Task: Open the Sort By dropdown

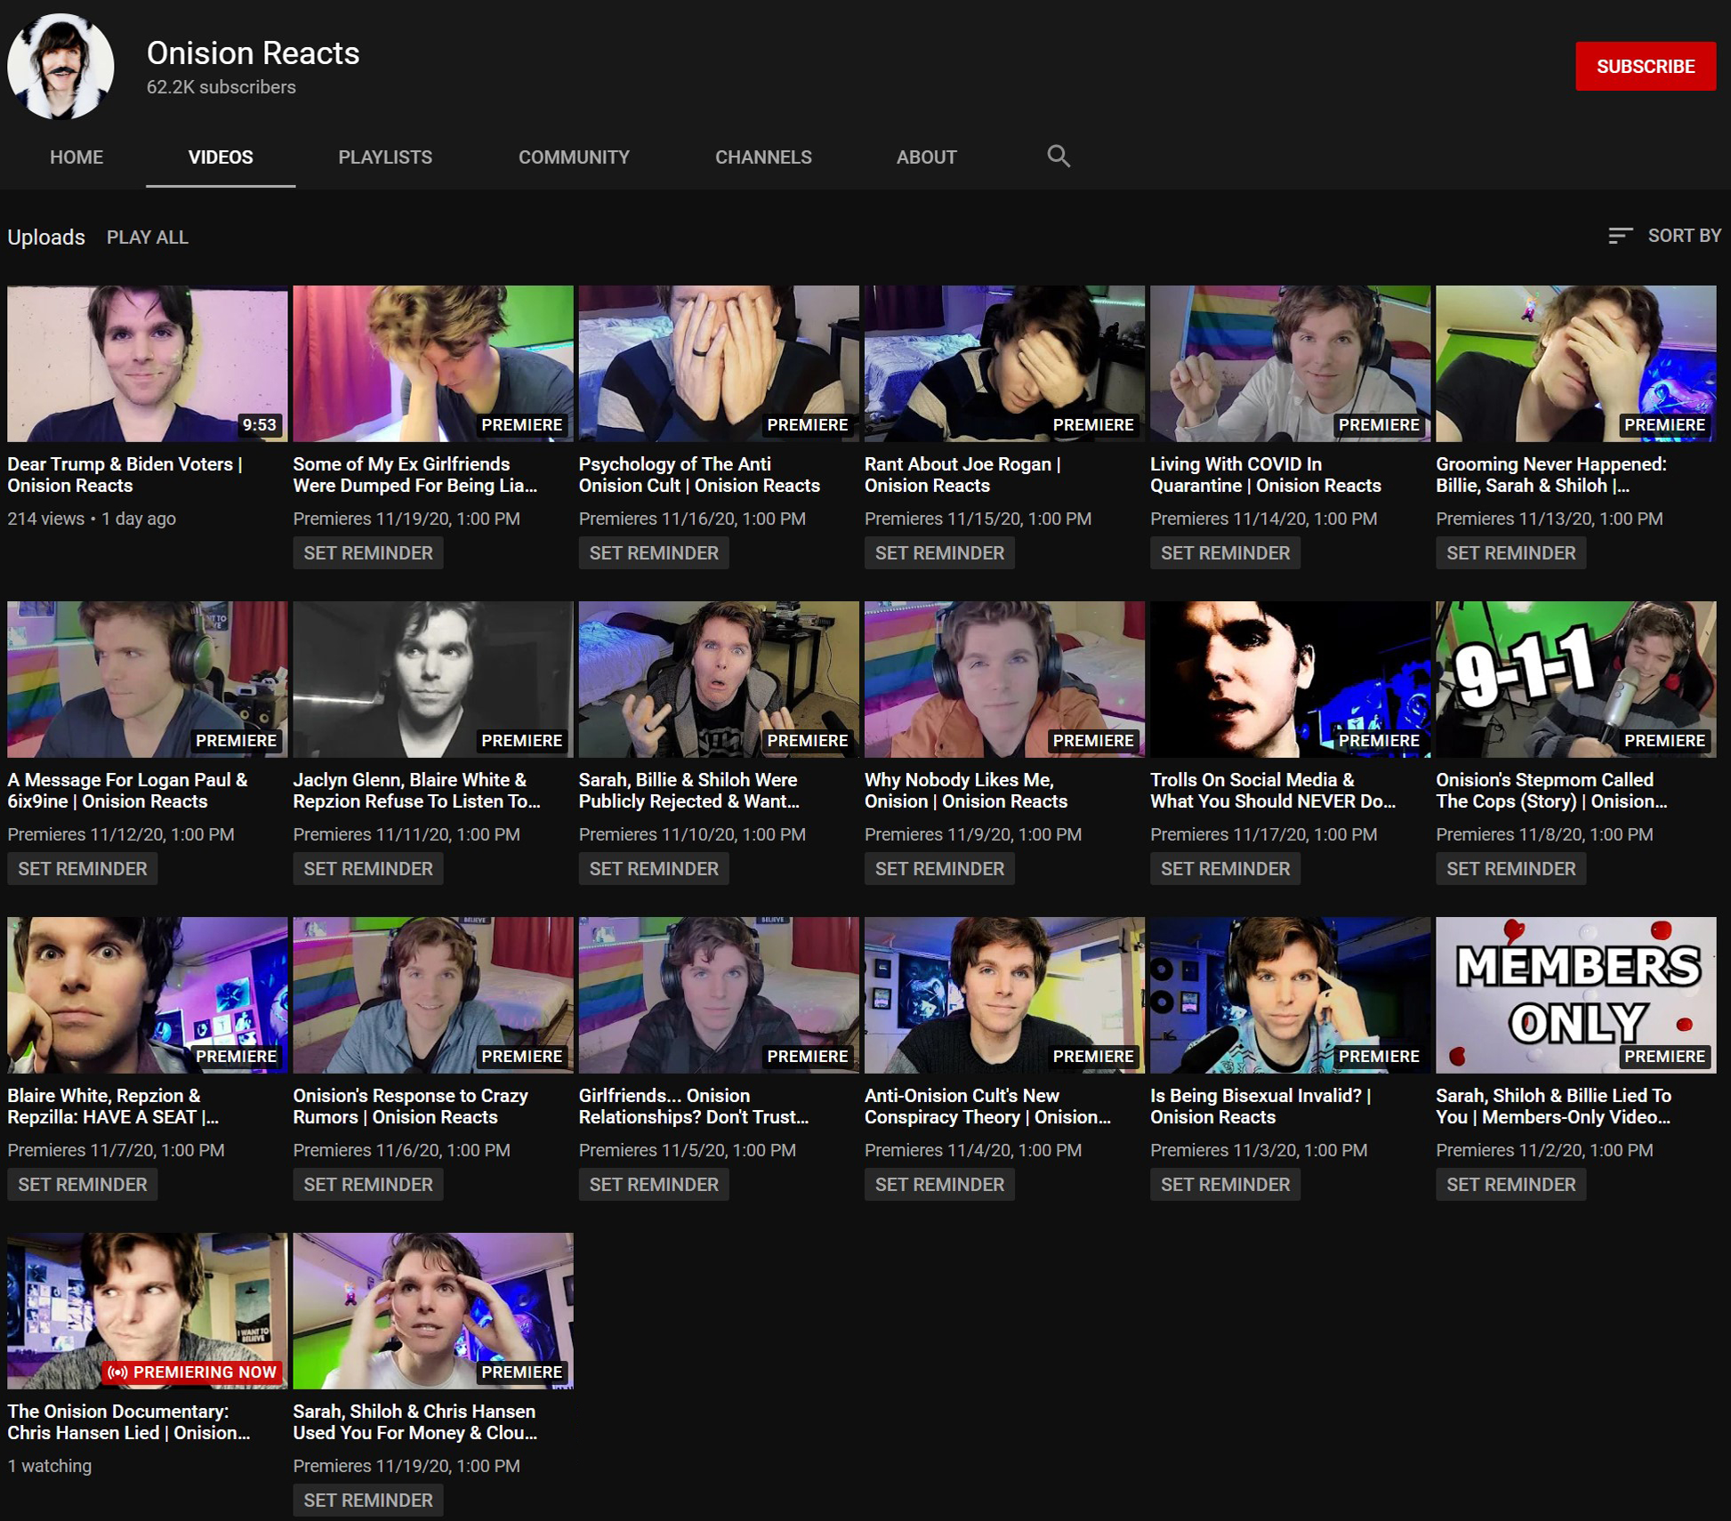Action: pos(1664,236)
